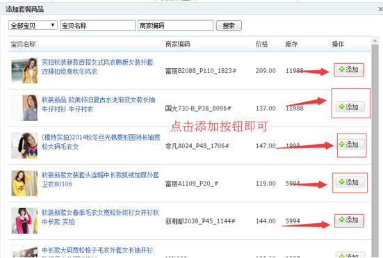Open the diamond pattern sweater thumbnail
This screenshot has height=258, width=383.
24,145
